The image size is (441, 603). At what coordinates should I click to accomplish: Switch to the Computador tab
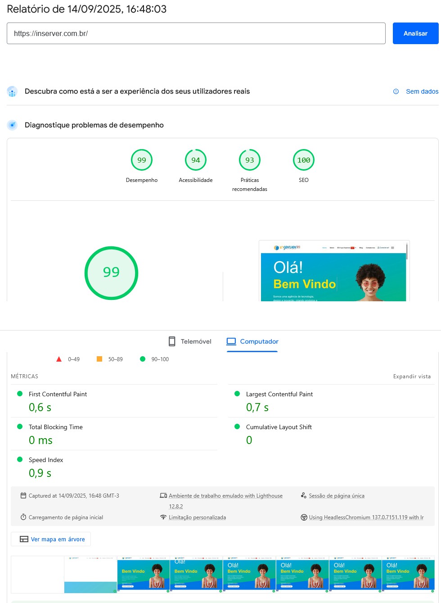coord(252,341)
